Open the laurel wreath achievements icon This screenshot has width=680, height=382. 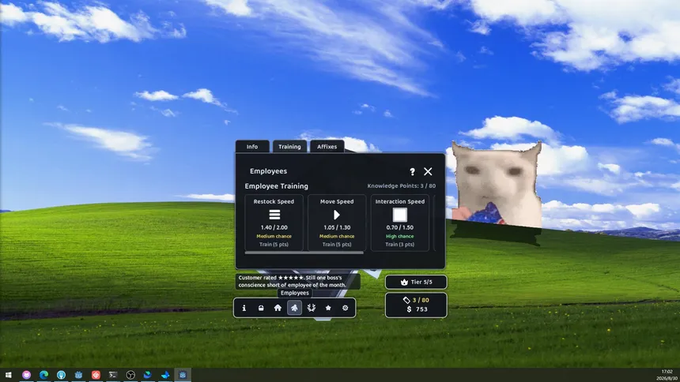[x=312, y=308]
